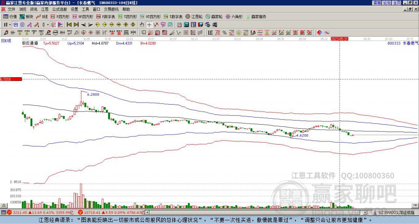Click the black right arrow icon
This screenshot has height=224, width=419.
point(90,25)
